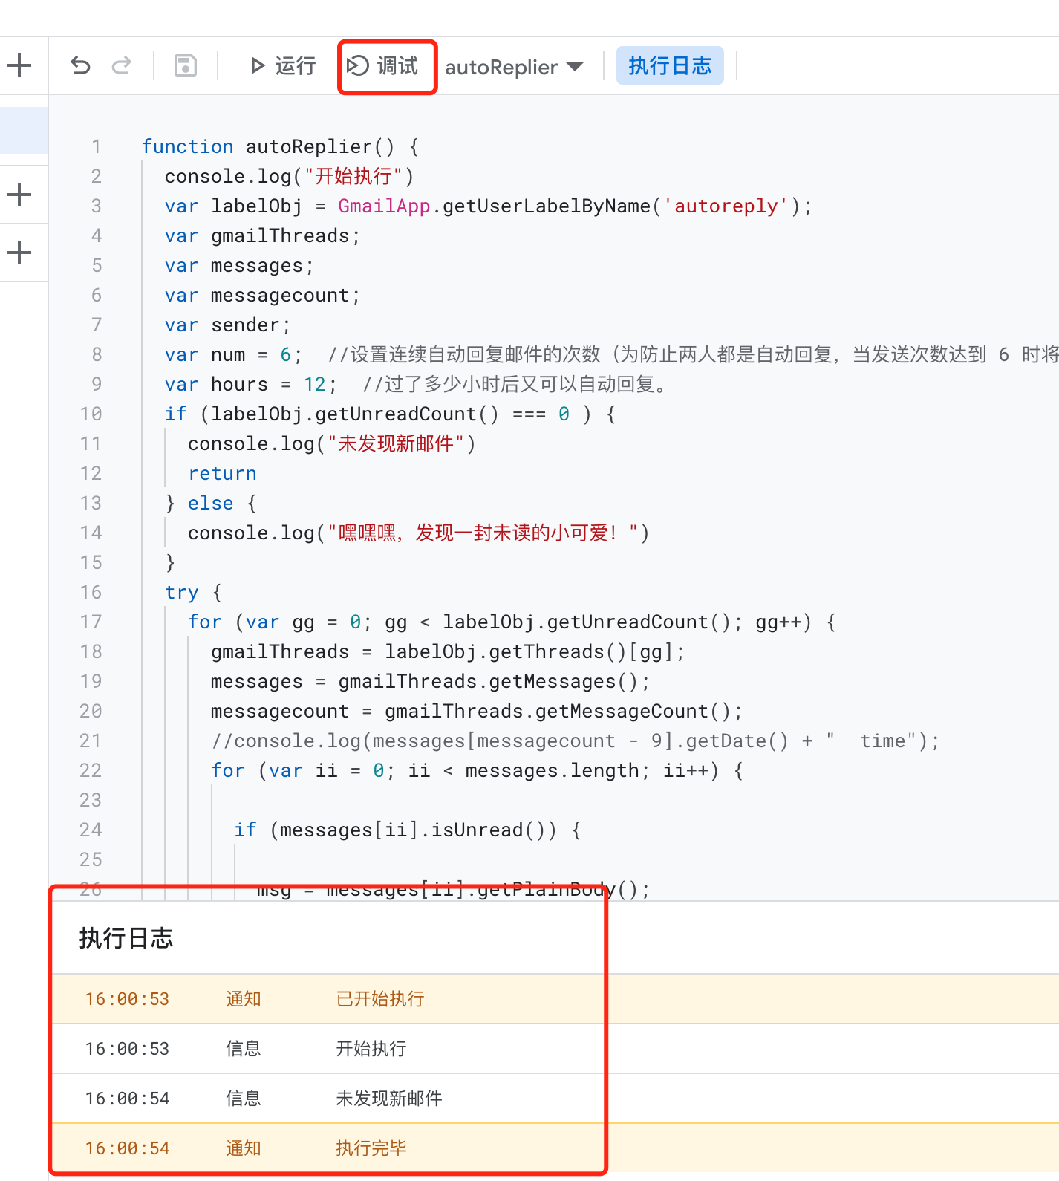Open the autoReplier function dropdown
Viewport: 1059px width, 1181px height.
(x=514, y=67)
